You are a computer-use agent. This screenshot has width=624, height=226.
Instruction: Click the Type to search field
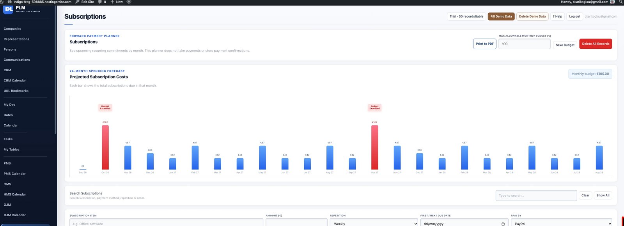tap(536, 195)
